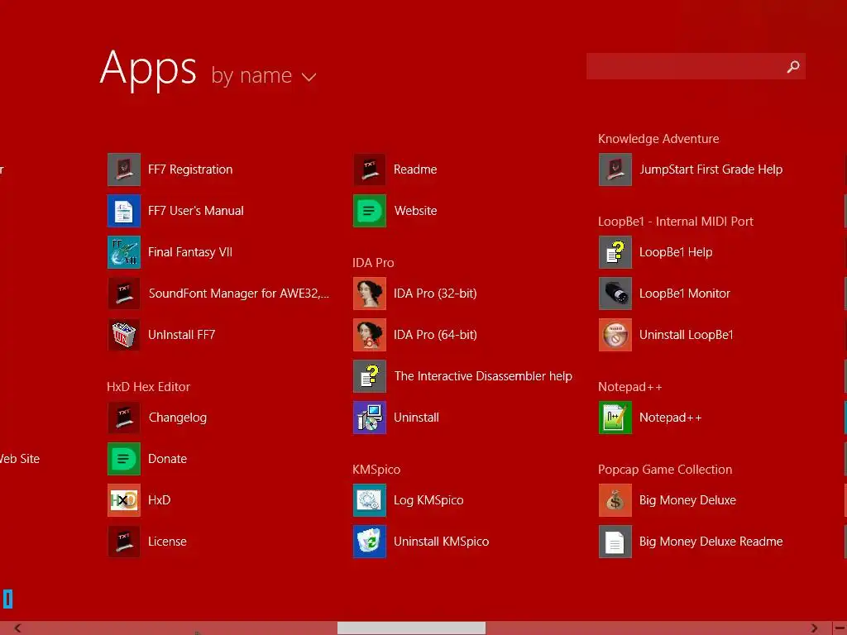Open the LoopBe1 Help icon
This screenshot has height=635, width=847.
[x=615, y=252]
